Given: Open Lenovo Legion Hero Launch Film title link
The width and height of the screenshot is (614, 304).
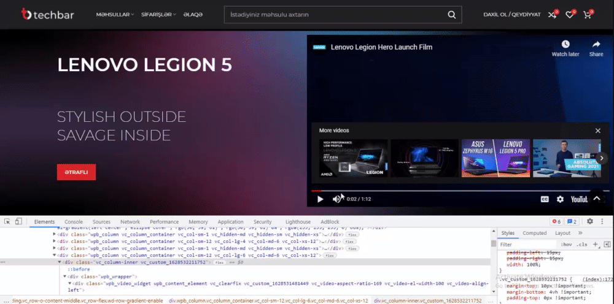Looking at the screenshot, I should click(381, 47).
